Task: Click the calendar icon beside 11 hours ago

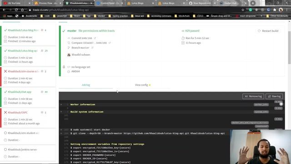Action: click(x=183, y=43)
